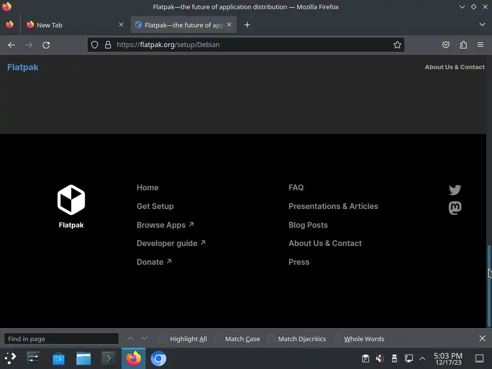Open the extensions puzzle icon

click(x=463, y=45)
